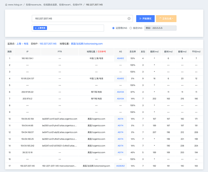
Task: Click the AS column header
Action: coord(121,52)
